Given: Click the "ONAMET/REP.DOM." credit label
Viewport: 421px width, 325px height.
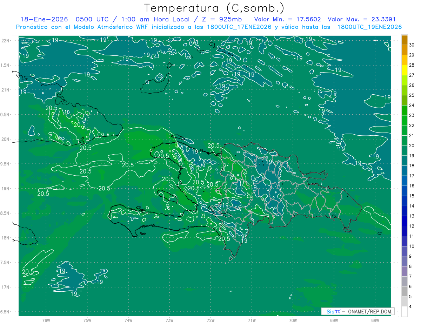Looking at the screenshot, I should tap(370, 311).
